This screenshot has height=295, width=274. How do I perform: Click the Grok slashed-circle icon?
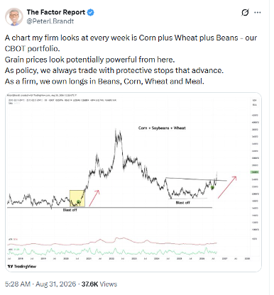click(245, 13)
